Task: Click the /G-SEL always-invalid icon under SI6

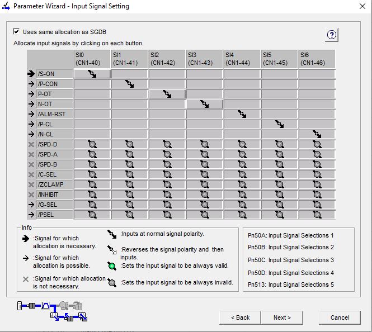Action: 317,205
